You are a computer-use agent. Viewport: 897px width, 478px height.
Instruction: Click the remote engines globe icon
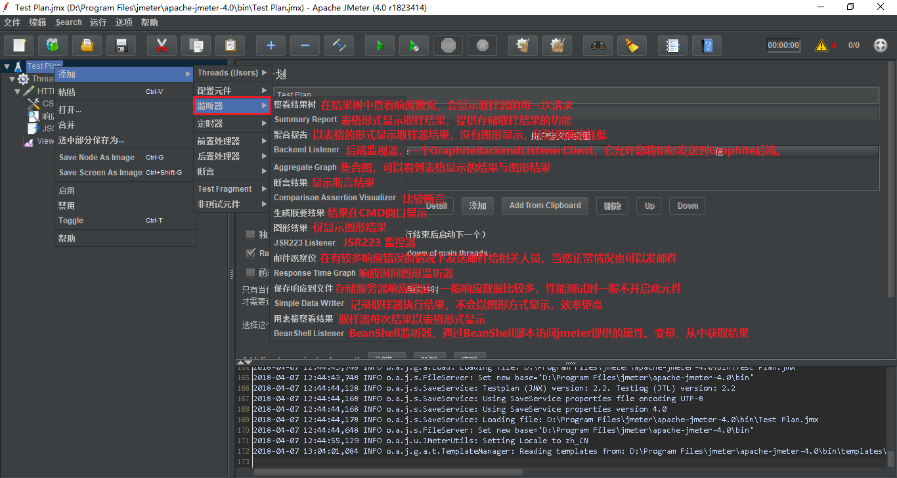click(x=881, y=45)
